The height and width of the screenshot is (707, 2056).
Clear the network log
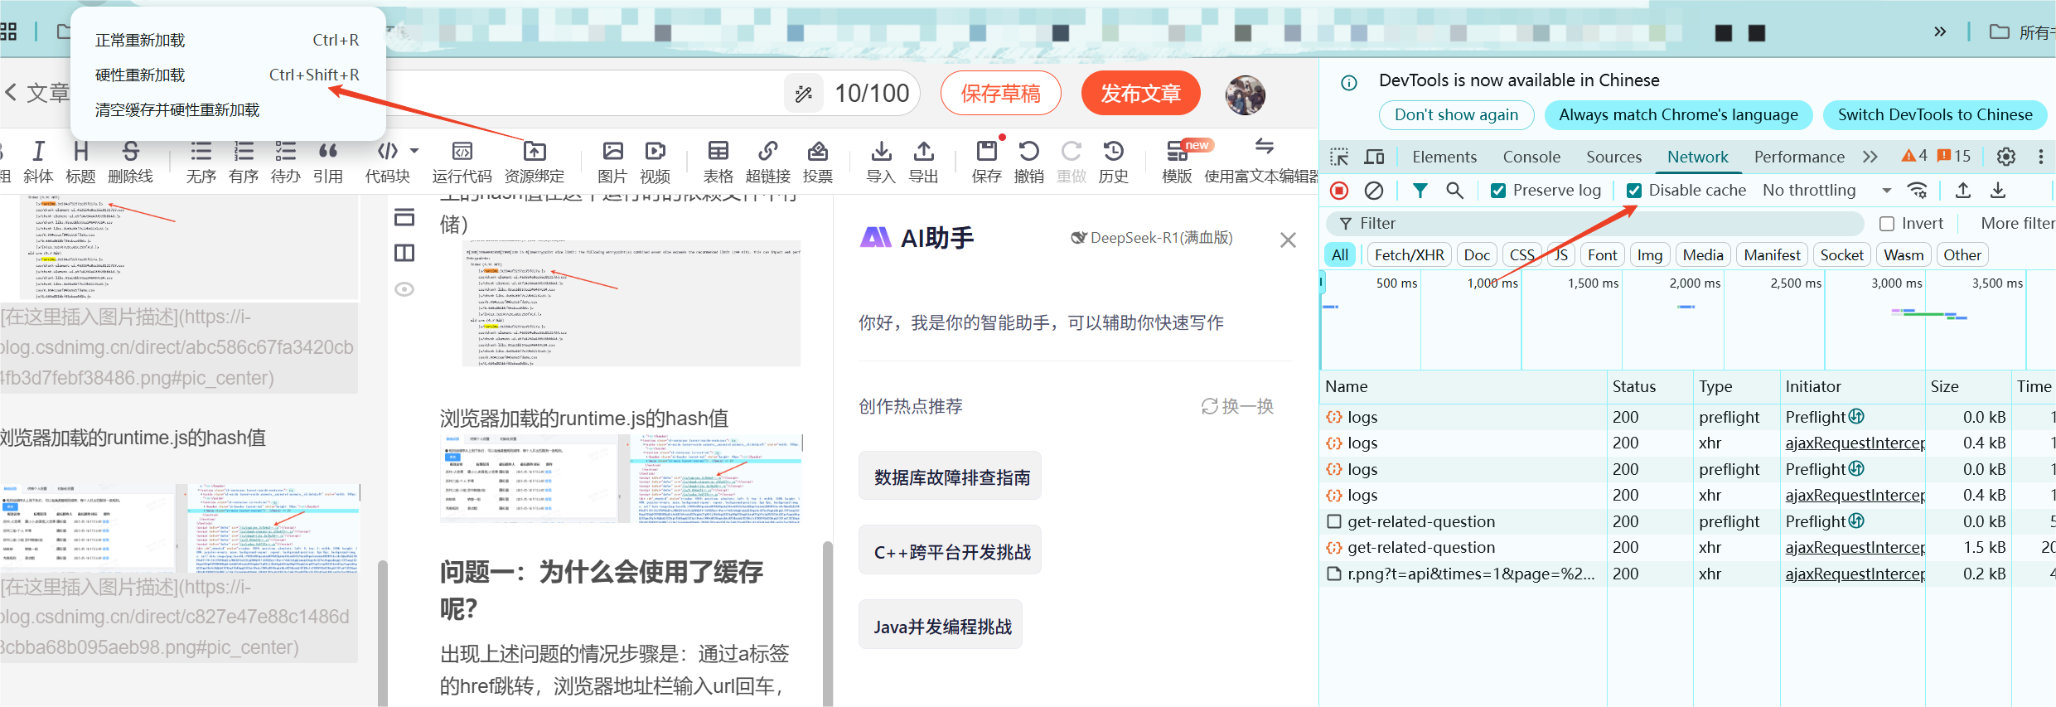click(x=1374, y=191)
